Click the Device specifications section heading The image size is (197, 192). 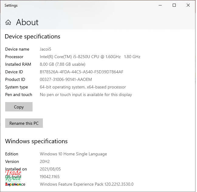33,37
